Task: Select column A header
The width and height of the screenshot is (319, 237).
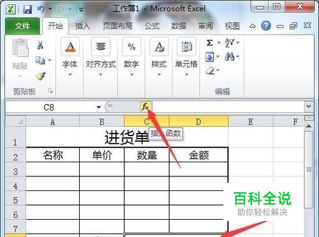Action: pyautogui.click(x=52, y=121)
